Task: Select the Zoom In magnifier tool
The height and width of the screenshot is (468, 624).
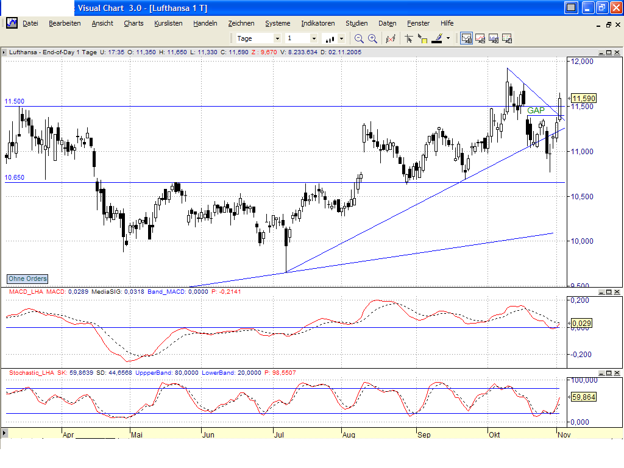Action: pos(372,38)
